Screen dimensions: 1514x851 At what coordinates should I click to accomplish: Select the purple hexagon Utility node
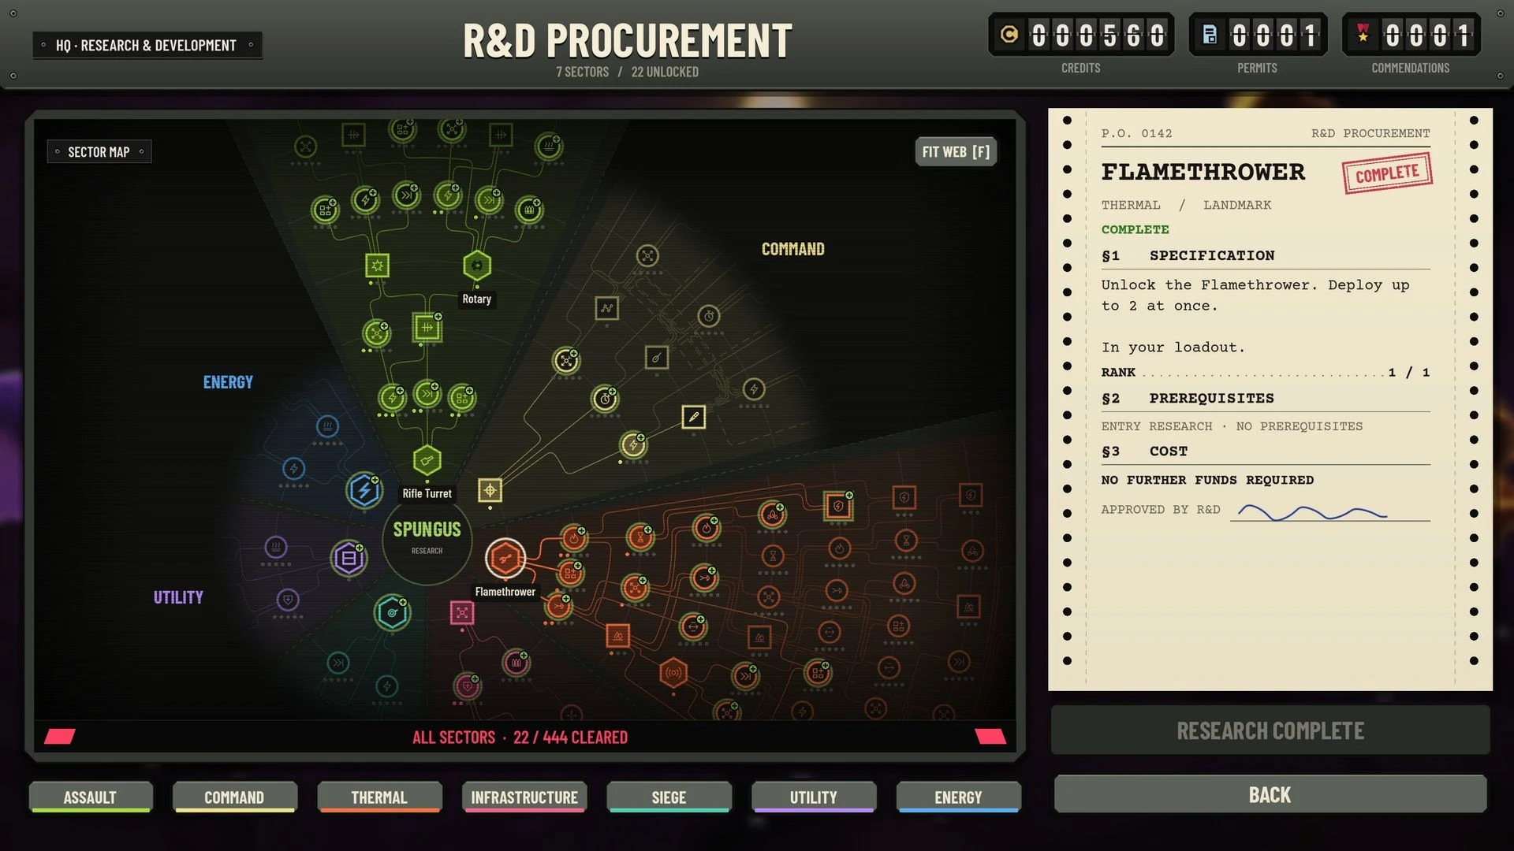[x=348, y=559]
